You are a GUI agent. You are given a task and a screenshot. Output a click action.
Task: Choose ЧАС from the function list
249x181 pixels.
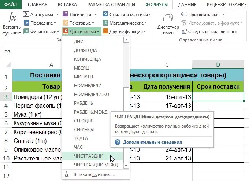pyautogui.click(x=93, y=147)
